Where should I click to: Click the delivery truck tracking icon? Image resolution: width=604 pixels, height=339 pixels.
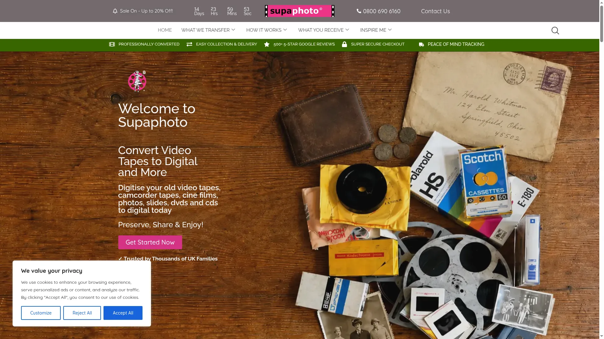click(422, 45)
